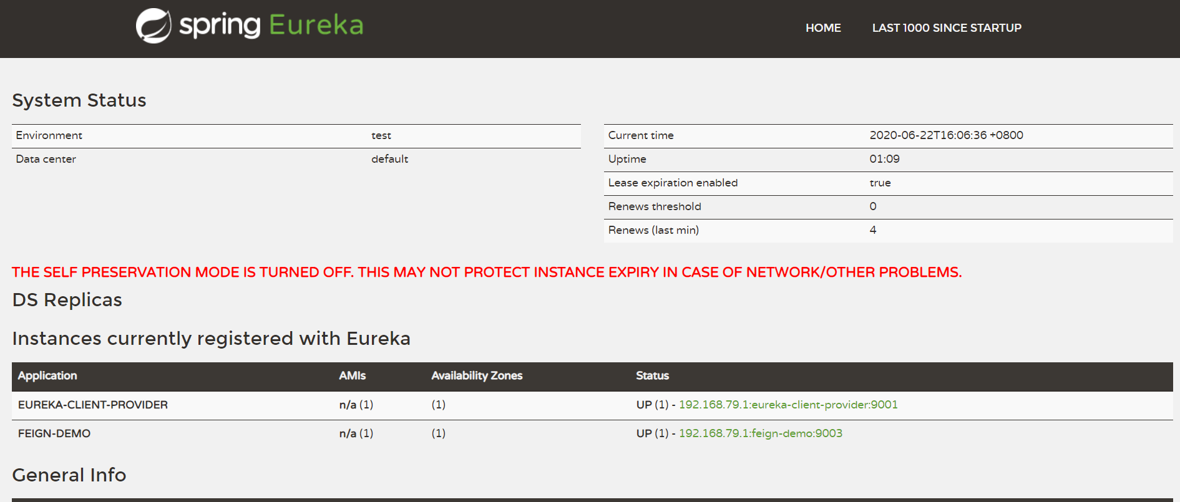Open the feign-demo:9003 instance link
This screenshot has width=1180, height=502.
(x=761, y=433)
